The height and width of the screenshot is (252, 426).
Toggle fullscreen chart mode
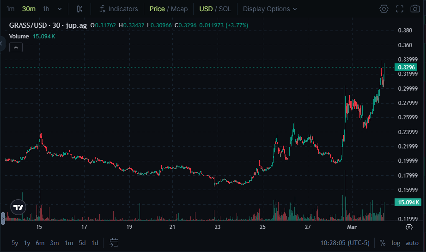(x=400, y=9)
